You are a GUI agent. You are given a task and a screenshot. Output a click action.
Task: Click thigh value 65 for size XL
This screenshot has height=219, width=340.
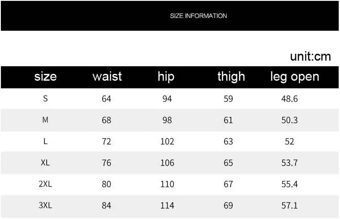click(228, 163)
